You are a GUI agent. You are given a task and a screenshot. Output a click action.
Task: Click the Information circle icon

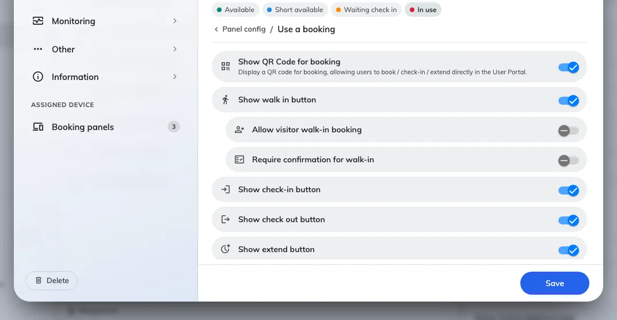(38, 77)
